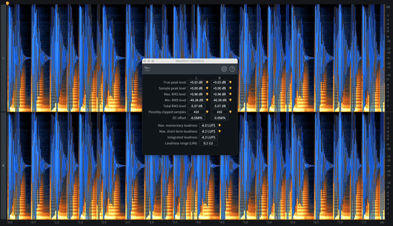Click the left Possibly clipped samples value 410

coord(196,112)
